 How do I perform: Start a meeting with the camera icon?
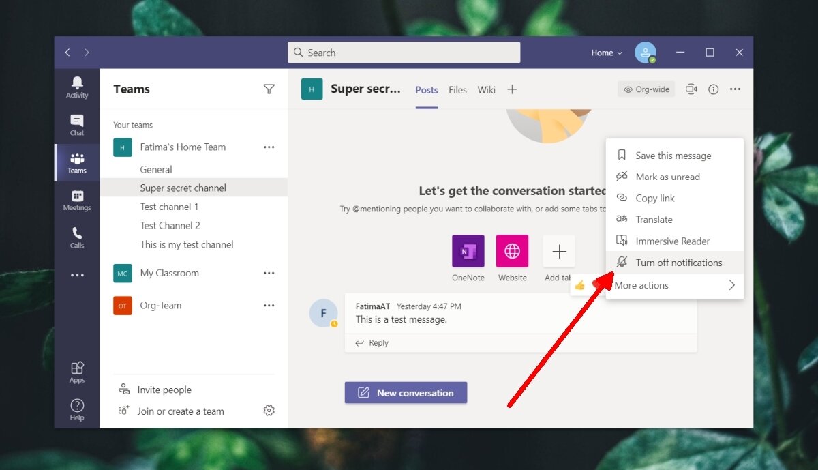[691, 89]
